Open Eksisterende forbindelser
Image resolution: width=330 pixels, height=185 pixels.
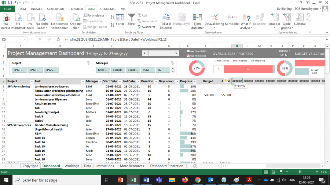click(x=59, y=22)
